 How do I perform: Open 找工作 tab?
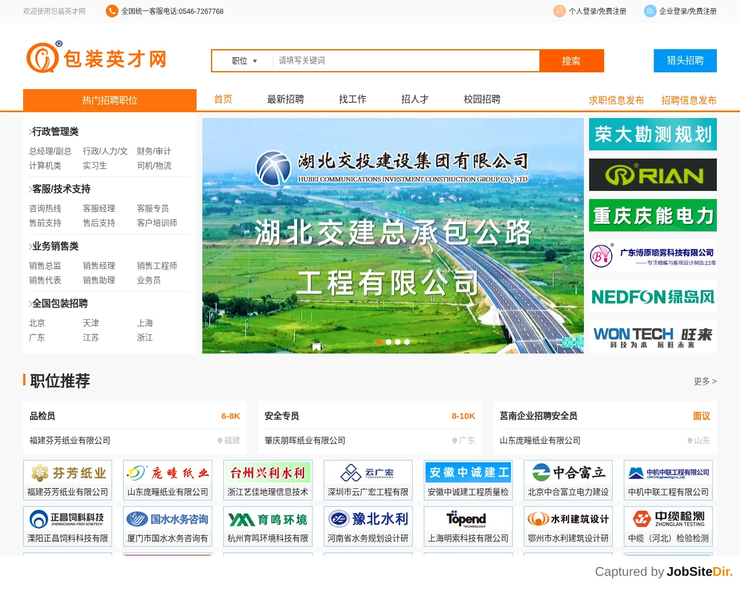coord(353,100)
